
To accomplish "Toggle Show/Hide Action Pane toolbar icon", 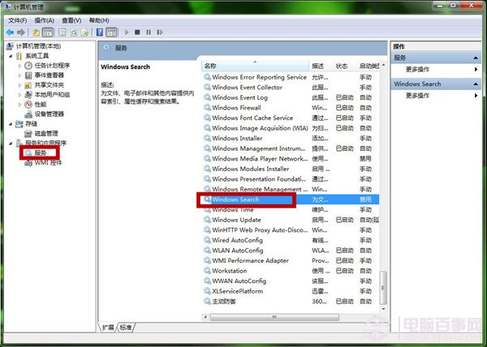I will click(x=111, y=32).
